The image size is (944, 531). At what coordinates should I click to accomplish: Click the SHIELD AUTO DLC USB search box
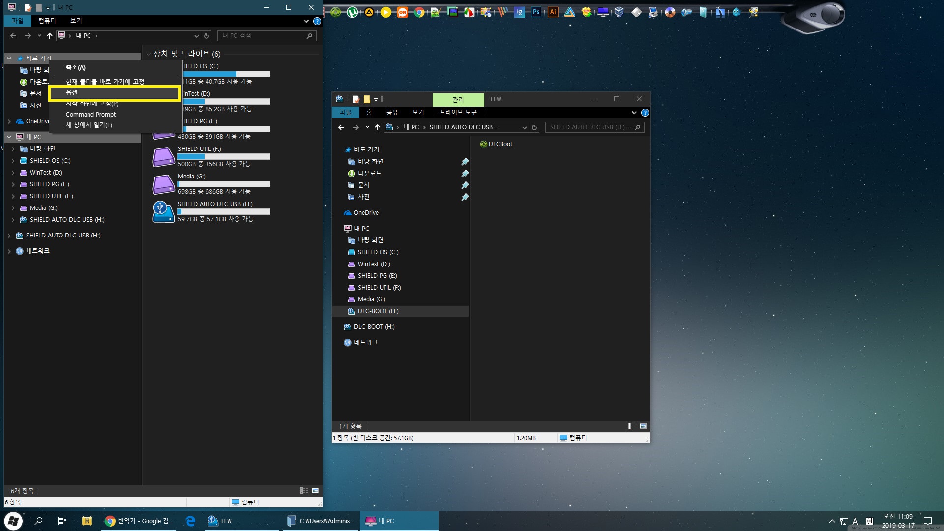[x=594, y=127]
